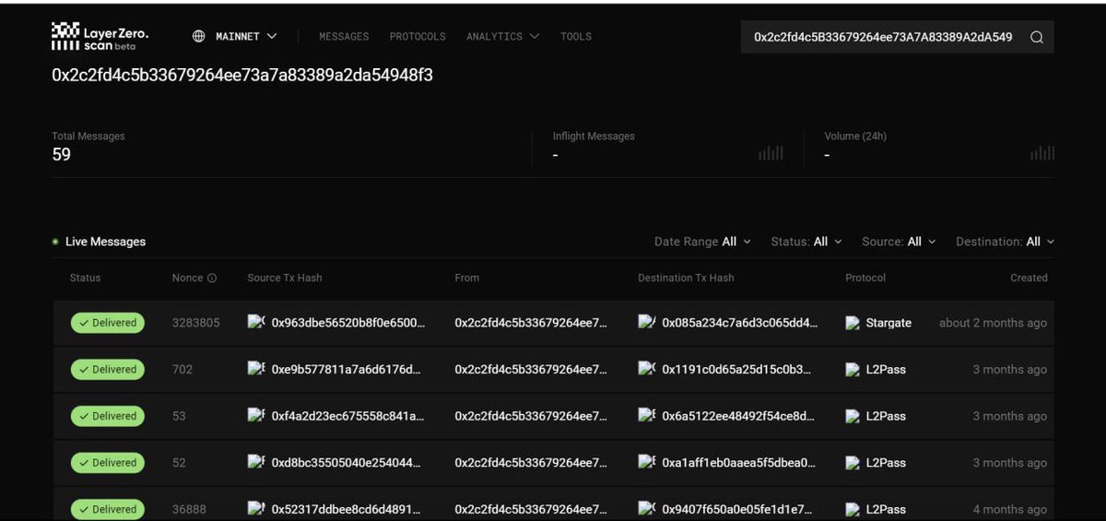The height and width of the screenshot is (521, 1106).
Task: Go to the PROTOCOLS page
Action: 418,37
